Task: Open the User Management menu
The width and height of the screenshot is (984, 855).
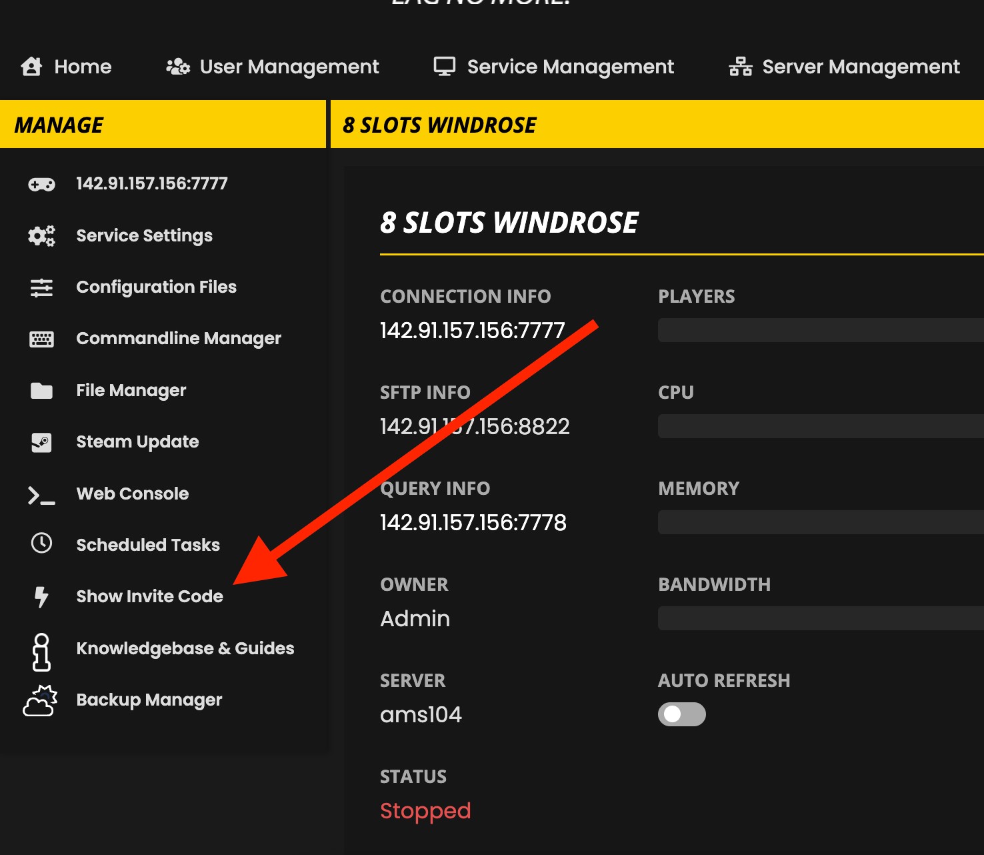Action: (273, 67)
